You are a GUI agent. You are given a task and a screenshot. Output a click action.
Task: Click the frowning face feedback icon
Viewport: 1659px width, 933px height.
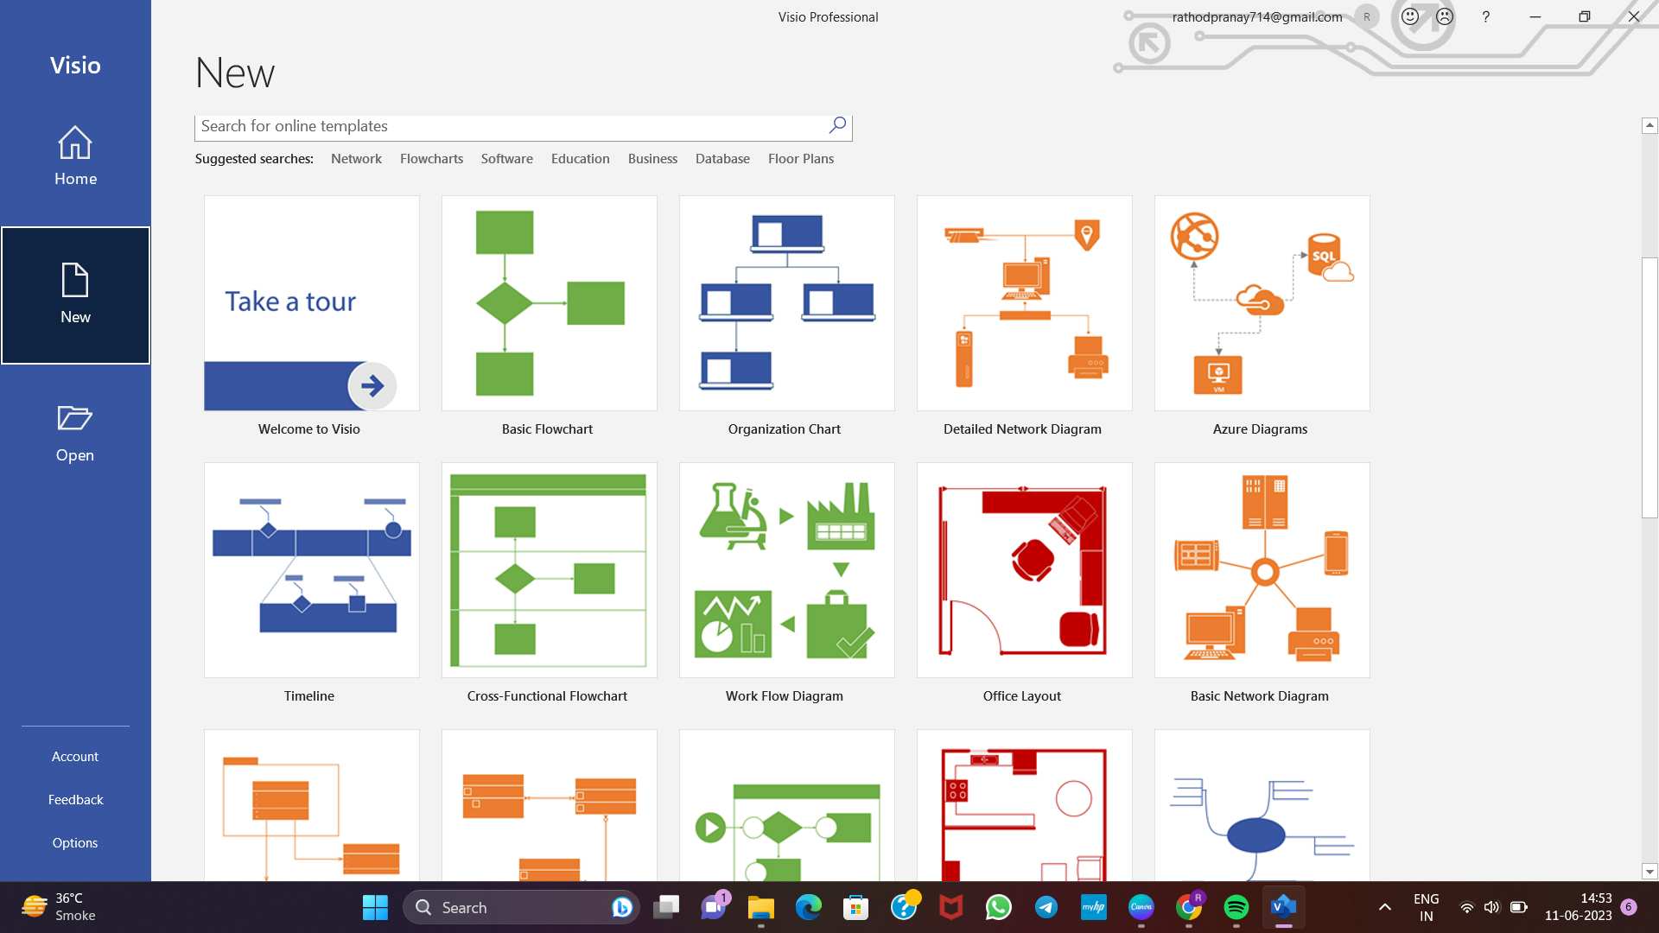(1444, 16)
